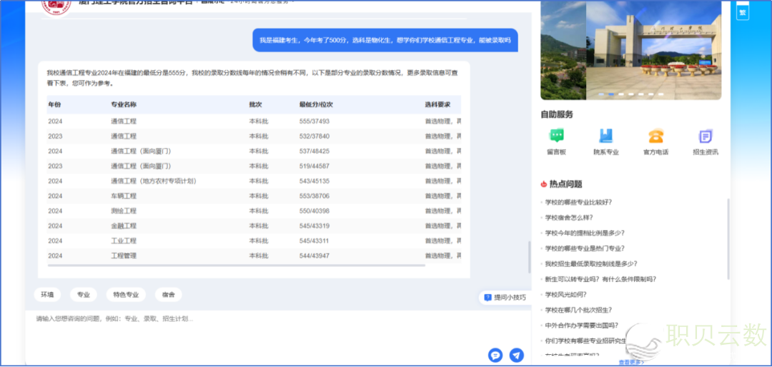Image resolution: width=772 pixels, height=367 pixels.
Task: Click the score cell 519/44587
Action: [314, 166]
